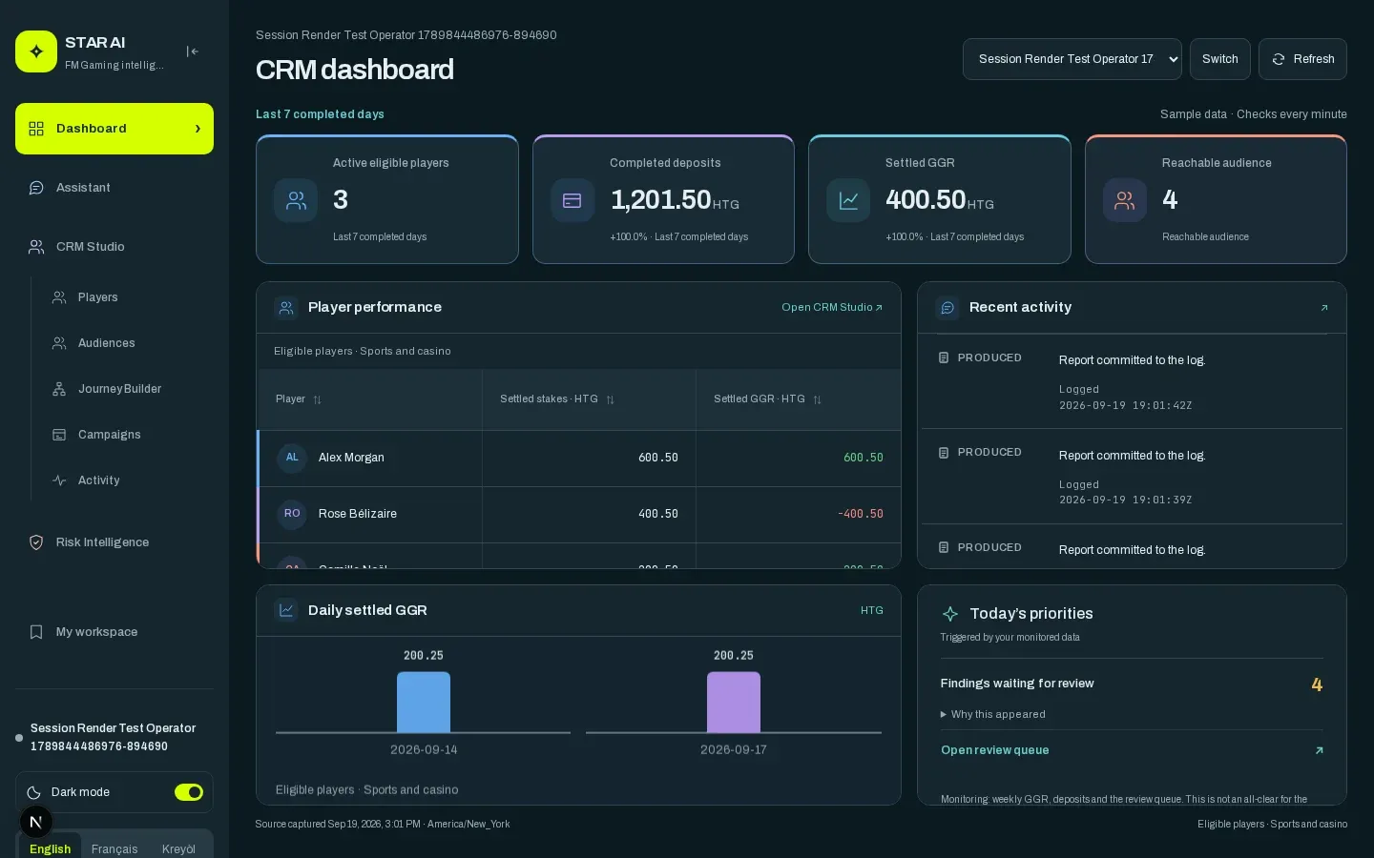
Task: Click the Reachable audience card icon
Action: (x=1125, y=200)
